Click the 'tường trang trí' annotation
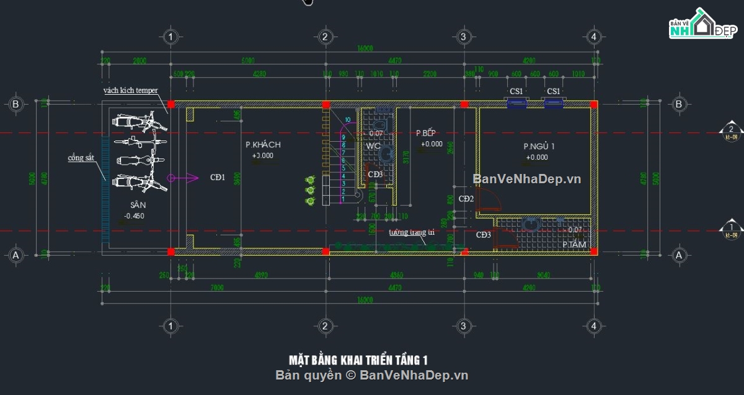 (x=412, y=233)
